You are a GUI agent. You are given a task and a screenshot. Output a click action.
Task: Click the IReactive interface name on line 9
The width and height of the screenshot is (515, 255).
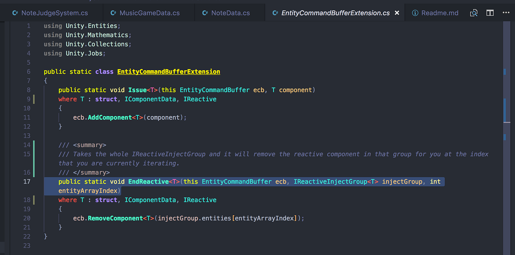point(200,99)
